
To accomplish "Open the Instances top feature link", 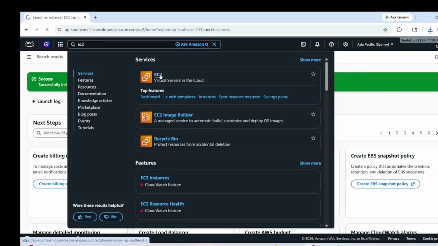I will 207,97.
